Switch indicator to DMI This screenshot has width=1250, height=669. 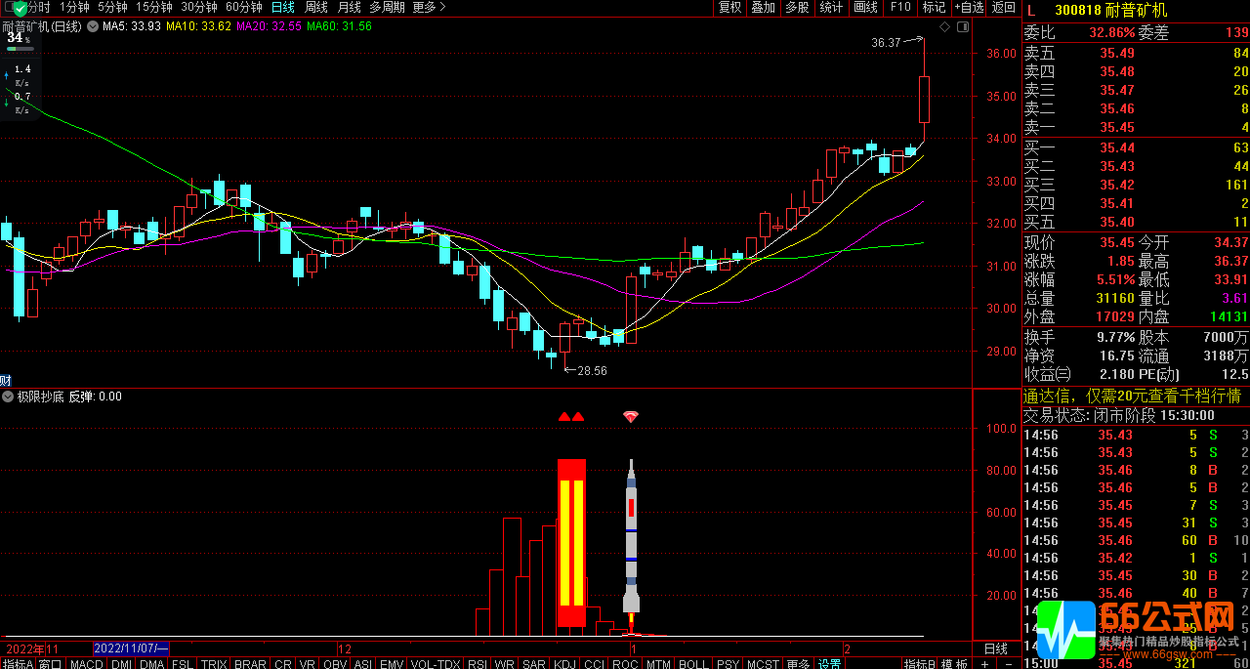coord(121,664)
